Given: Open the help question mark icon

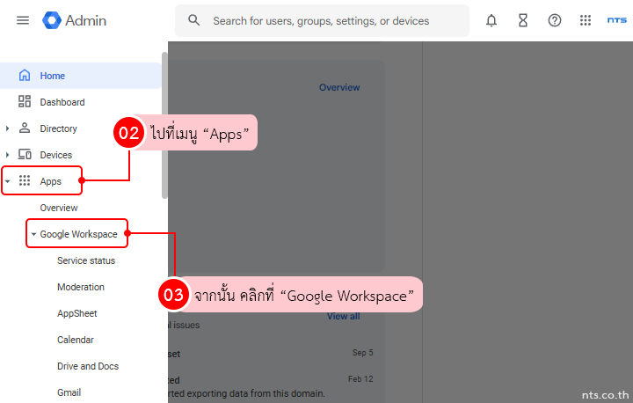Looking at the screenshot, I should pyautogui.click(x=555, y=20).
